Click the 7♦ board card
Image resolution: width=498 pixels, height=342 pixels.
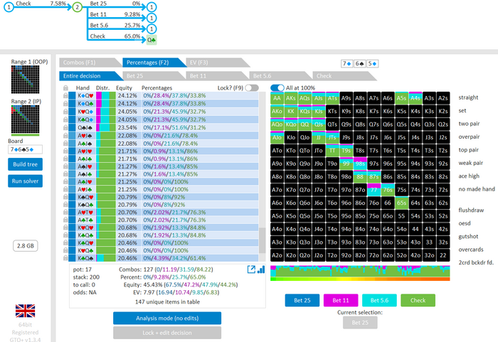click(x=347, y=63)
